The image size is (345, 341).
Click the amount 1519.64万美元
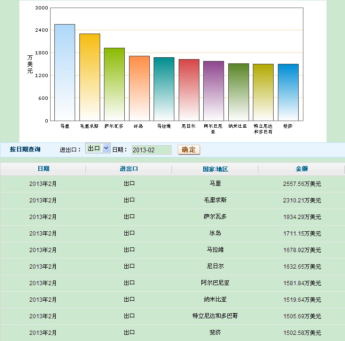(302, 299)
